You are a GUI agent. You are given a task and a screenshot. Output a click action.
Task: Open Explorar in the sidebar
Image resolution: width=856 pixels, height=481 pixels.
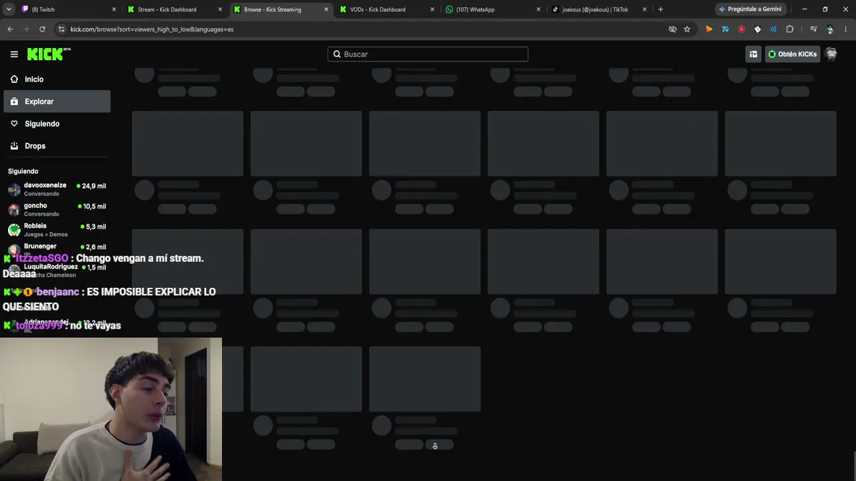pyautogui.click(x=57, y=102)
